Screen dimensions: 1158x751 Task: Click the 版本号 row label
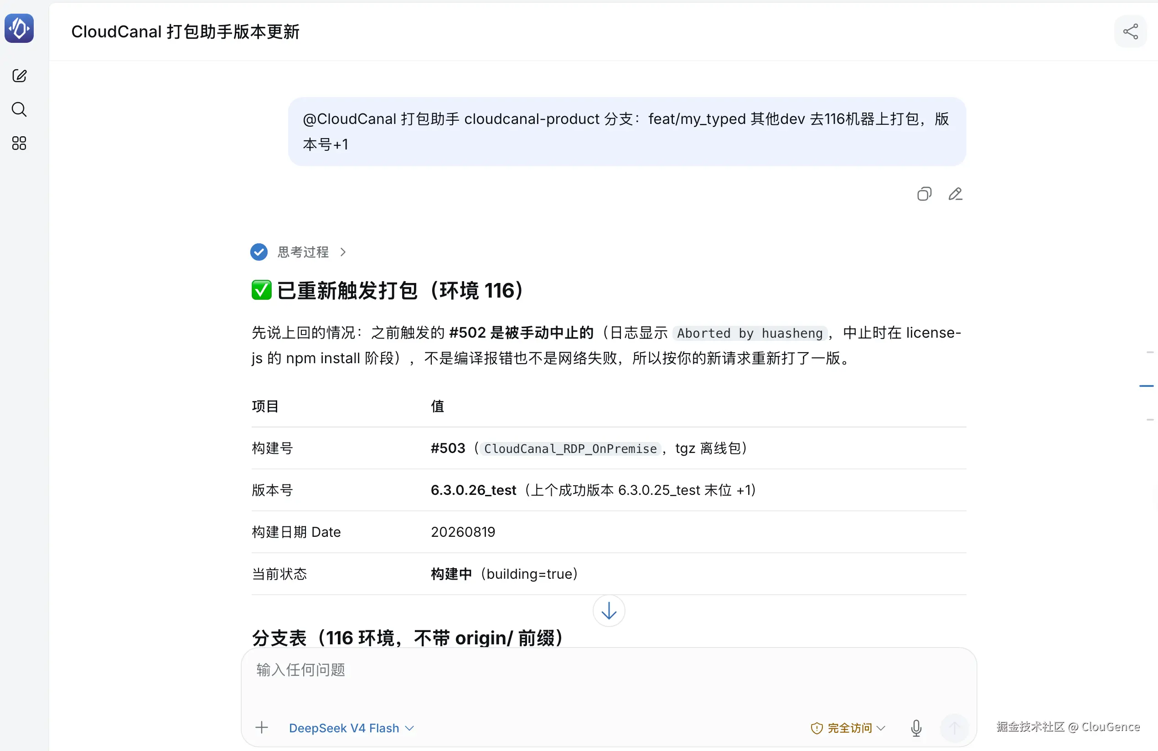(272, 490)
